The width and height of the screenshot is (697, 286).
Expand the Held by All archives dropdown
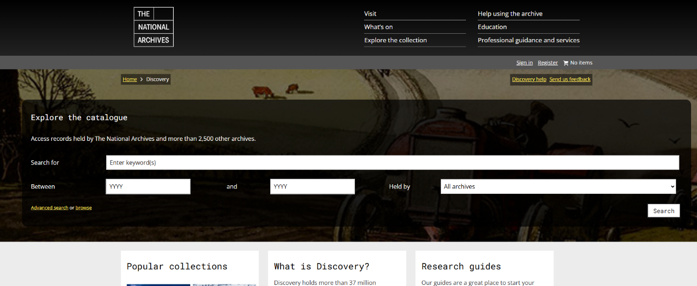coord(558,186)
